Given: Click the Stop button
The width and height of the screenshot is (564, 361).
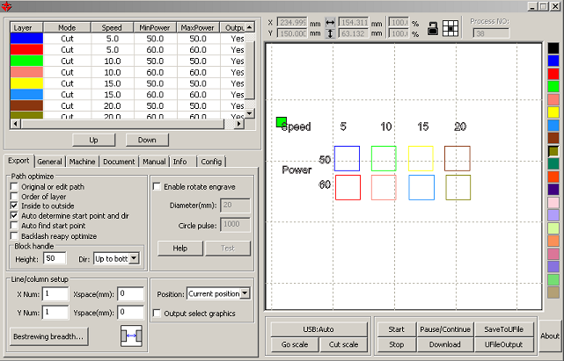Looking at the screenshot, I should click(396, 344).
